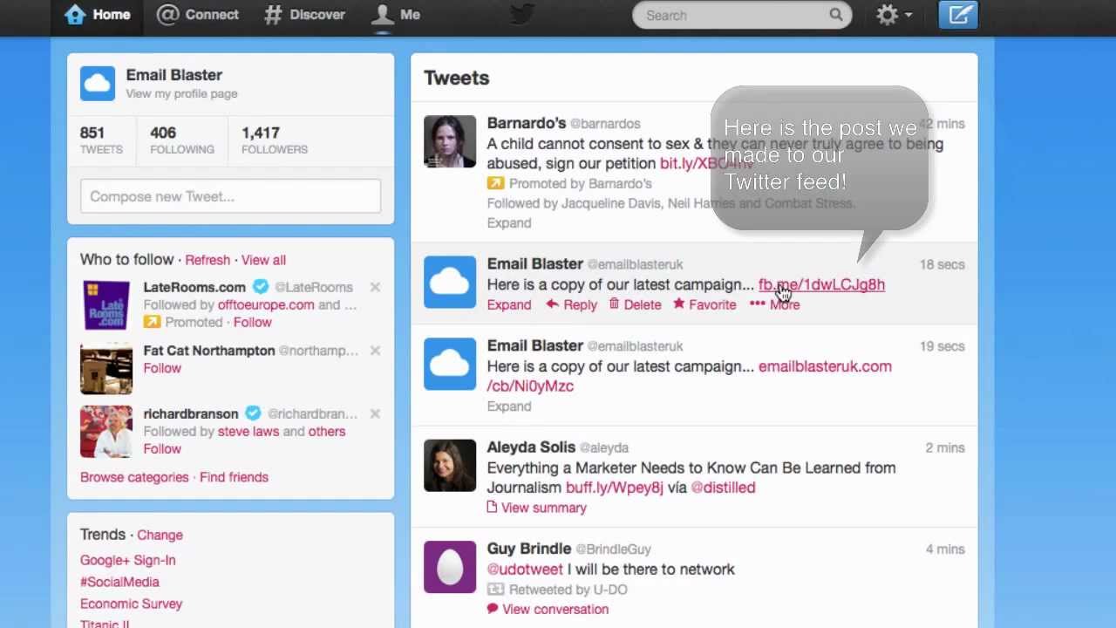Screen dimensions: 1116x628
Task: Favorite the Email Blaster tweet
Action: click(x=704, y=305)
